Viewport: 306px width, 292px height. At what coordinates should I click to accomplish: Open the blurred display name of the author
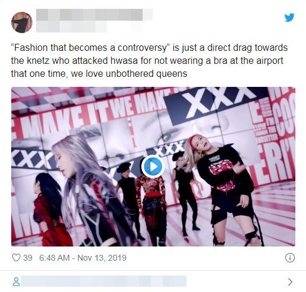coord(94,15)
